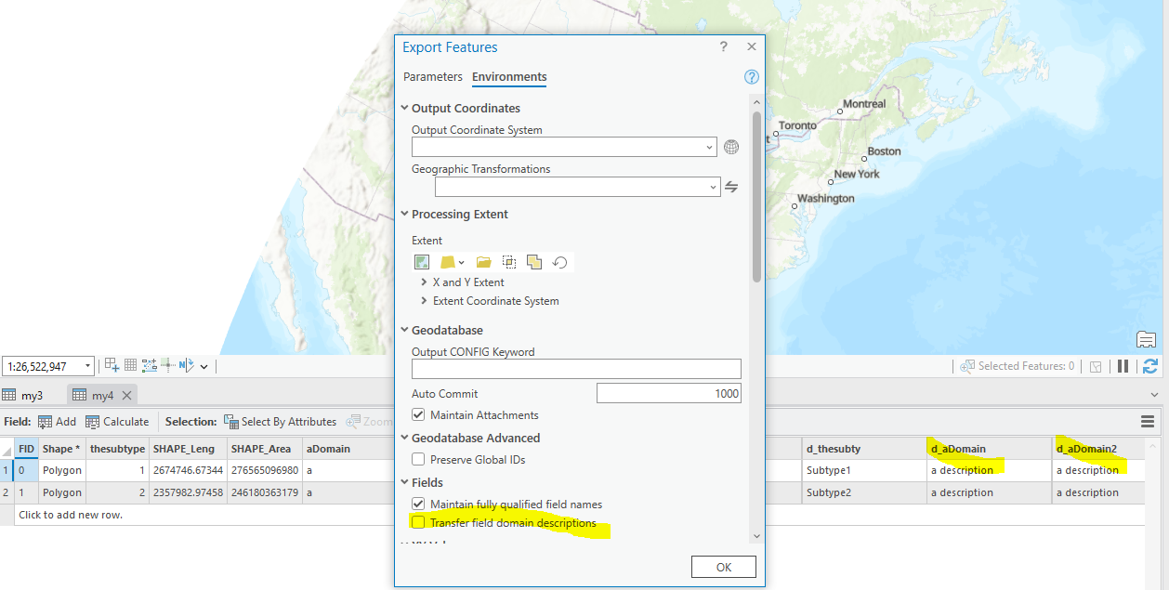Open the Current Extent map icon
1169x590 pixels.
(x=422, y=261)
